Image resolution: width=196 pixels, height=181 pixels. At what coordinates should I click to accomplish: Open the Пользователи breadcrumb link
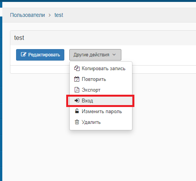[x=28, y=15]
